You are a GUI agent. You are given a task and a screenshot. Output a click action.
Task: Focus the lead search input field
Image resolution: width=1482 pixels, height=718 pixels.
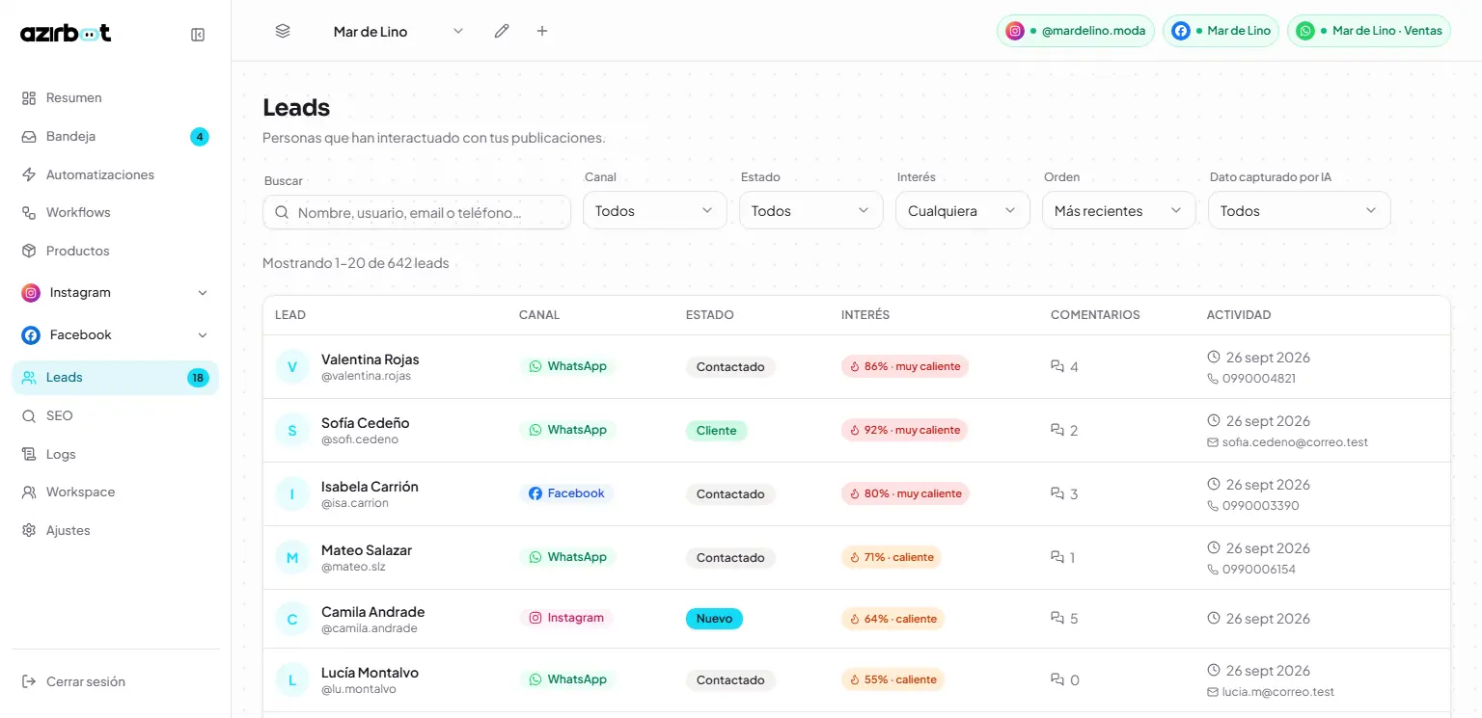pos(417,213)
